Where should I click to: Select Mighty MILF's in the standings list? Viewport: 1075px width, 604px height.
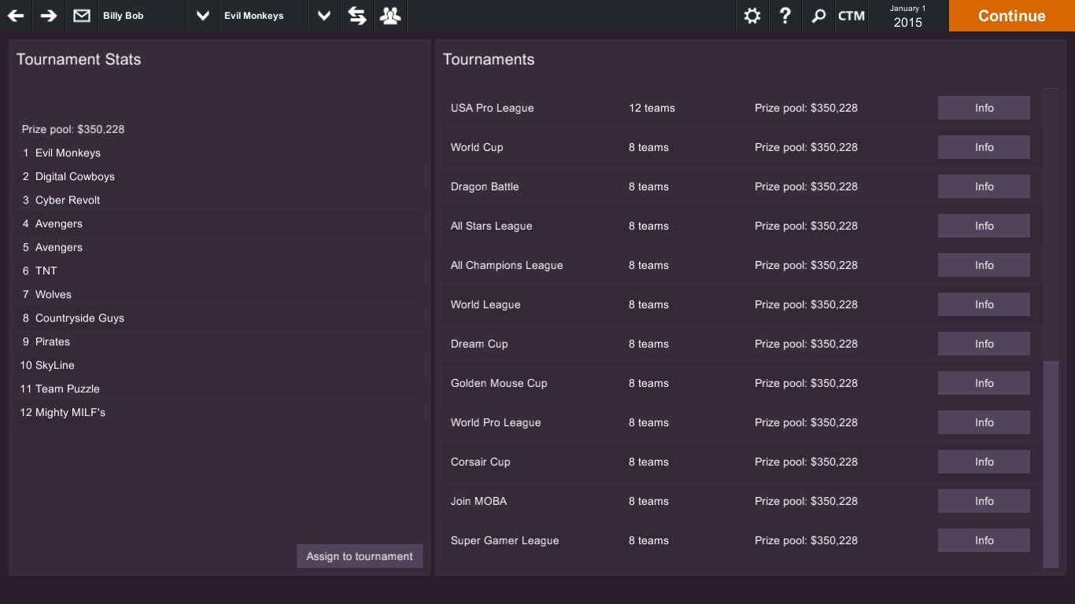tap(219, 412)
